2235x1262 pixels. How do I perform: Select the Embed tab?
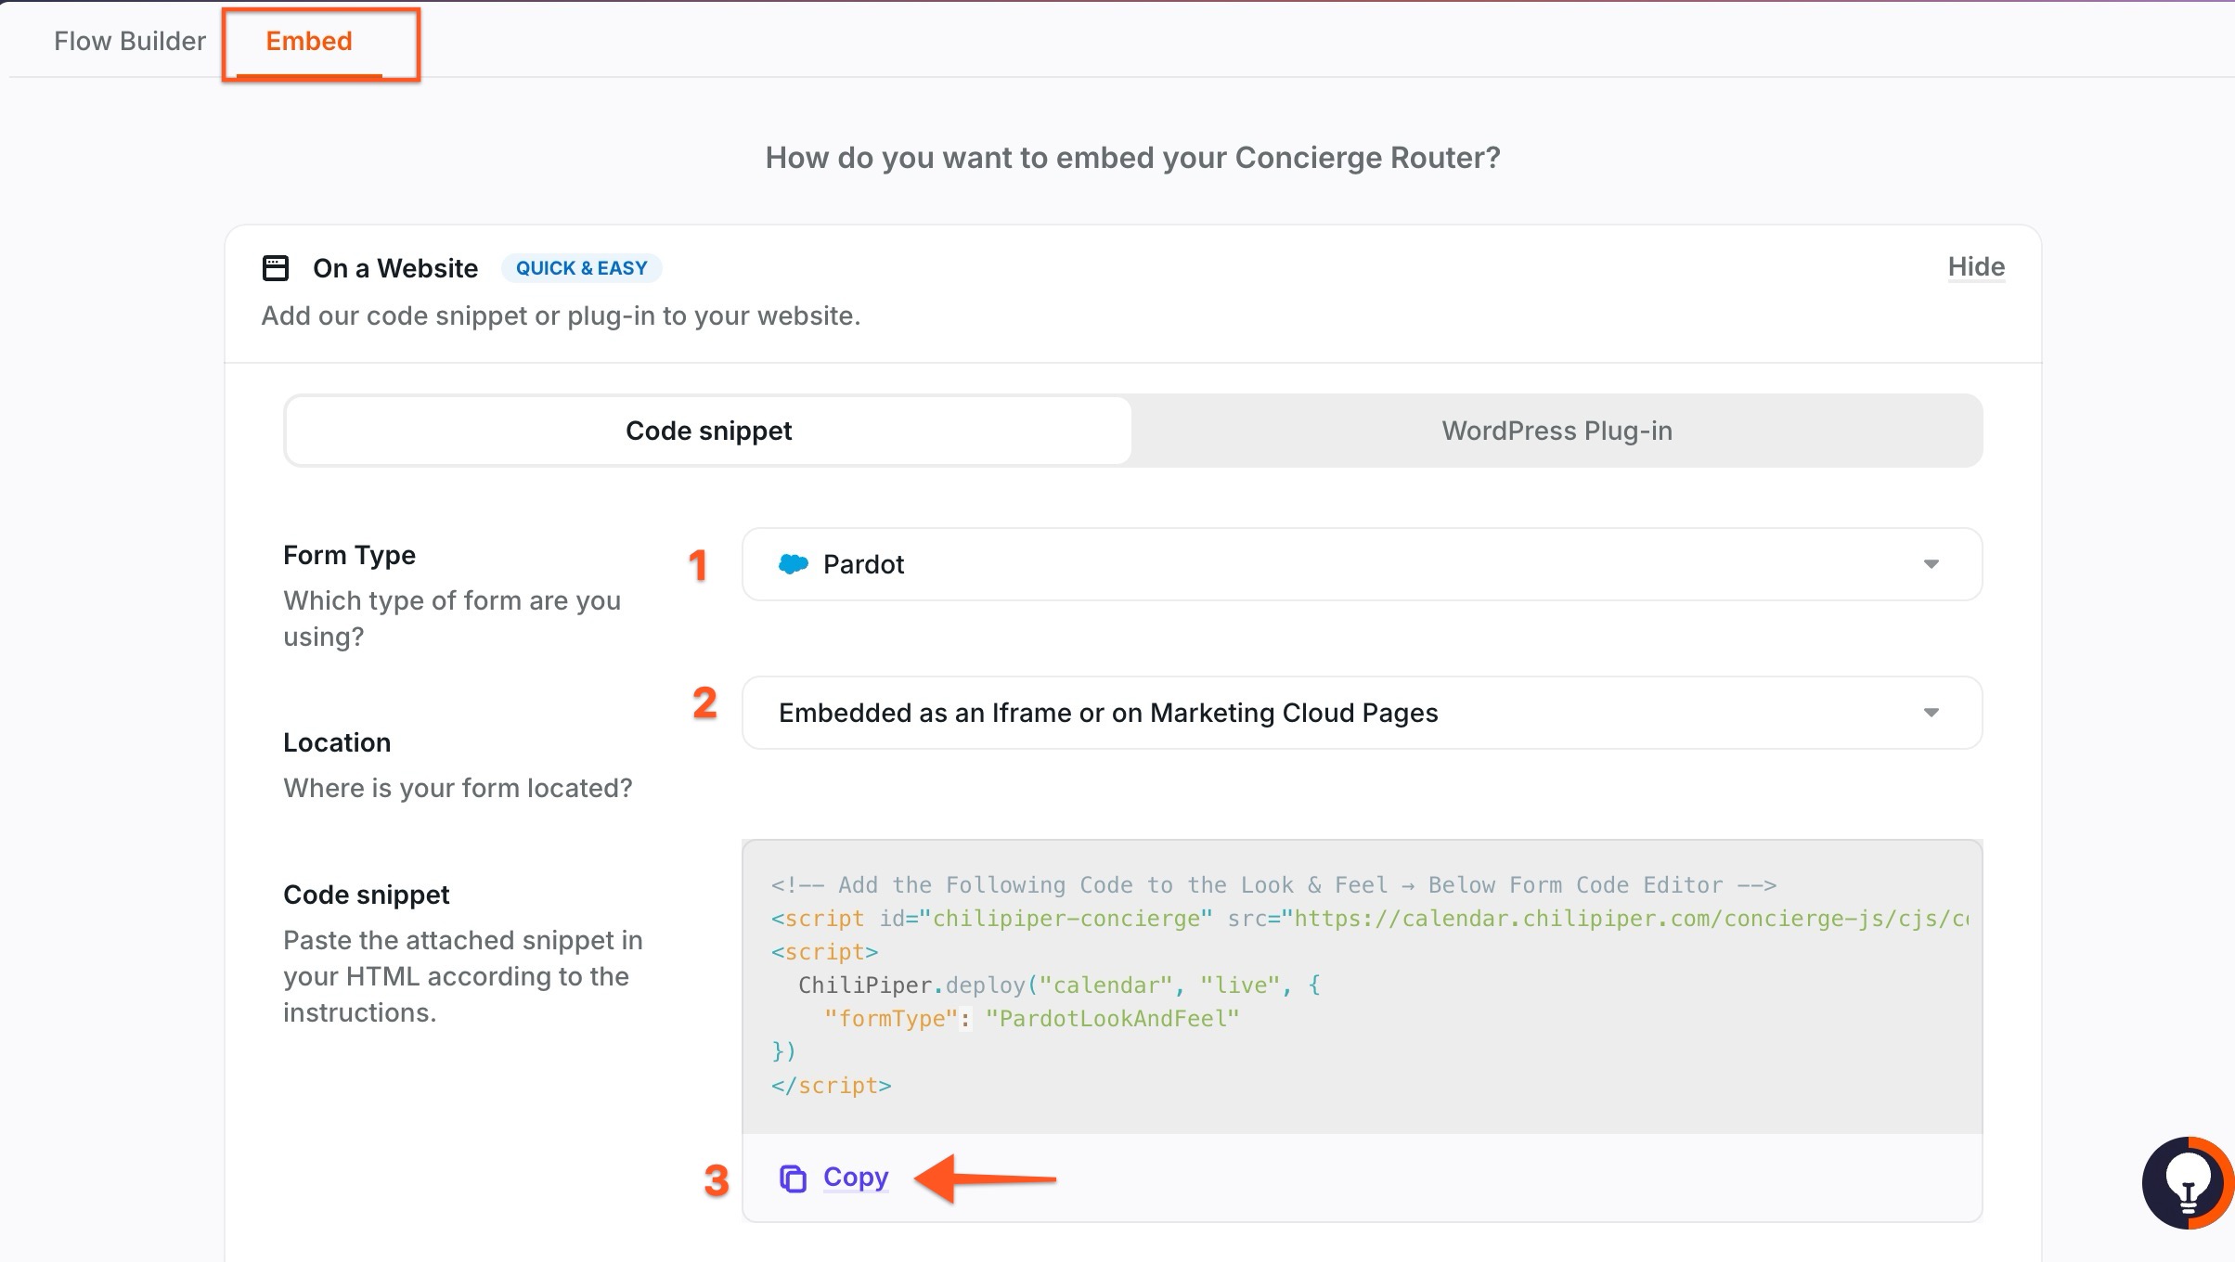point(309,41)
